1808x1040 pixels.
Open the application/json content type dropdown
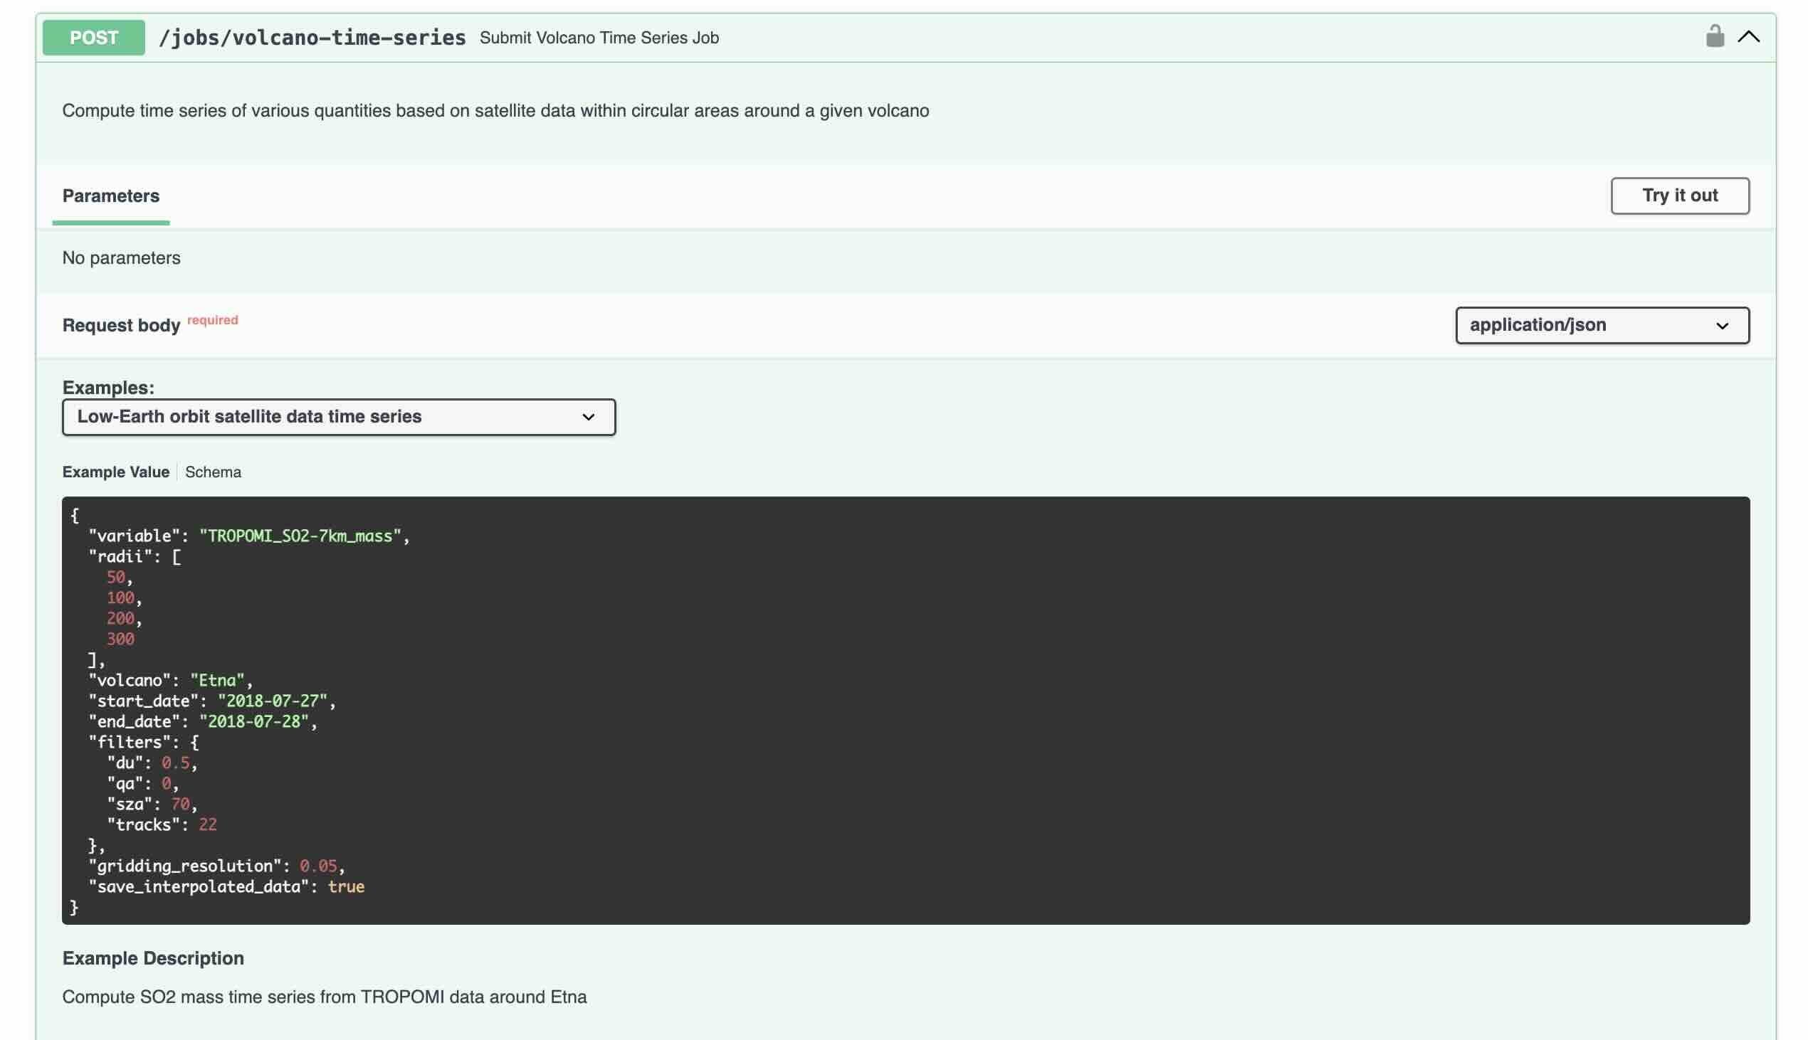[x=1602, y=326]
